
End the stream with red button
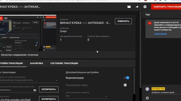tap(166, 7)
